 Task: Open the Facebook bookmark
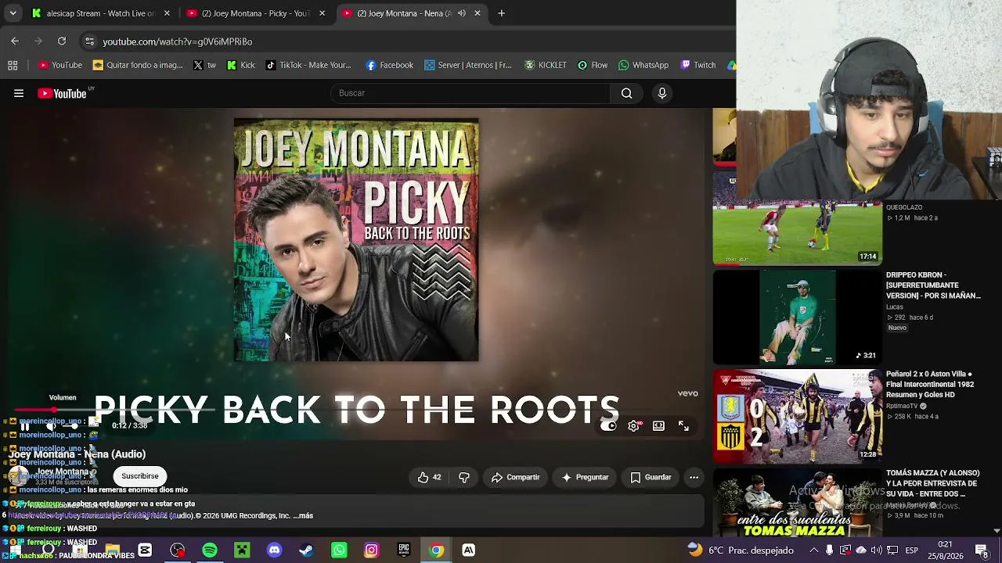click(390, 65)
